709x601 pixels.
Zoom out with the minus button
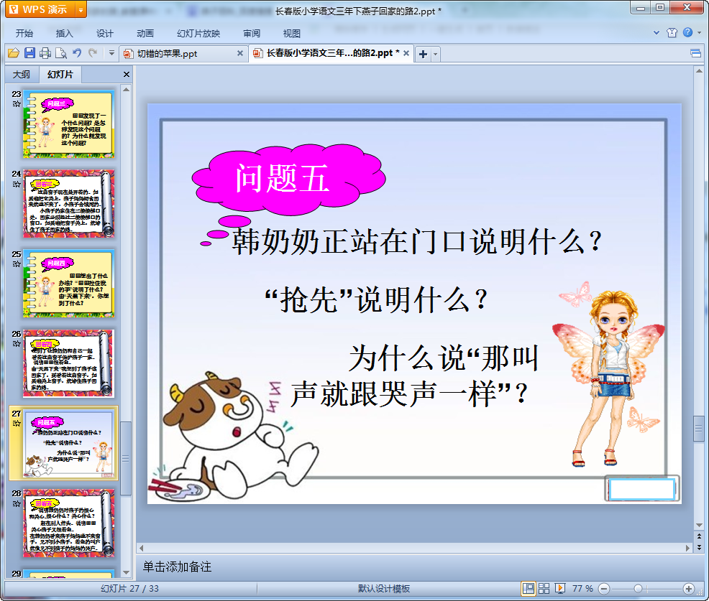point(604,589)
